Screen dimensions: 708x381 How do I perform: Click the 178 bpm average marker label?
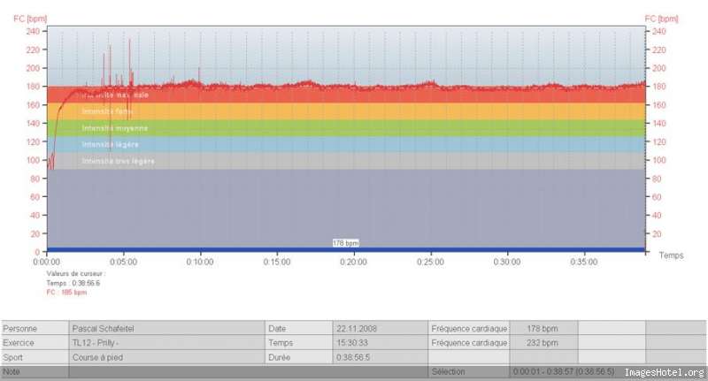346,243
